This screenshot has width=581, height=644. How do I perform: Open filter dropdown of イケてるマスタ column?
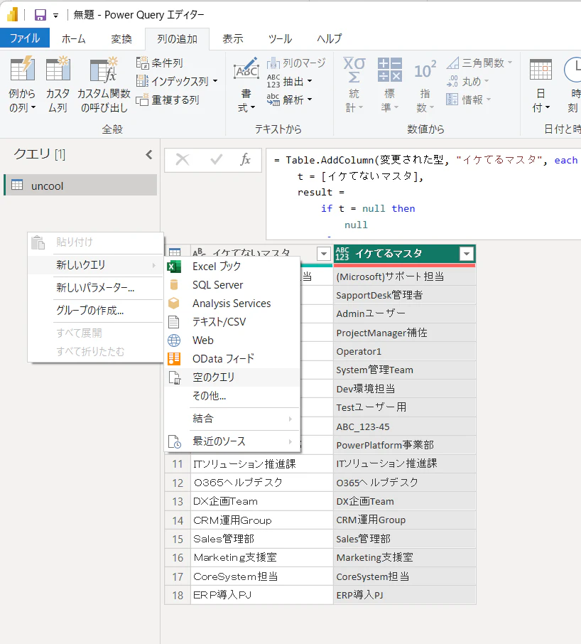[x=467, y=254]
